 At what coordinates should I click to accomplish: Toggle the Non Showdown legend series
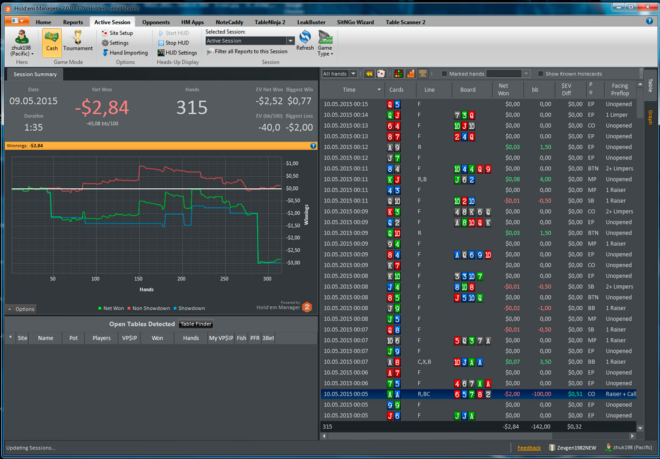coord(149,308)
